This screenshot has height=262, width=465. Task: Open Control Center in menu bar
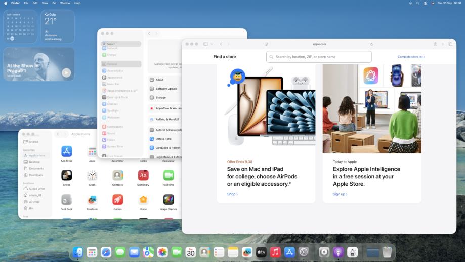click(425, 3)
